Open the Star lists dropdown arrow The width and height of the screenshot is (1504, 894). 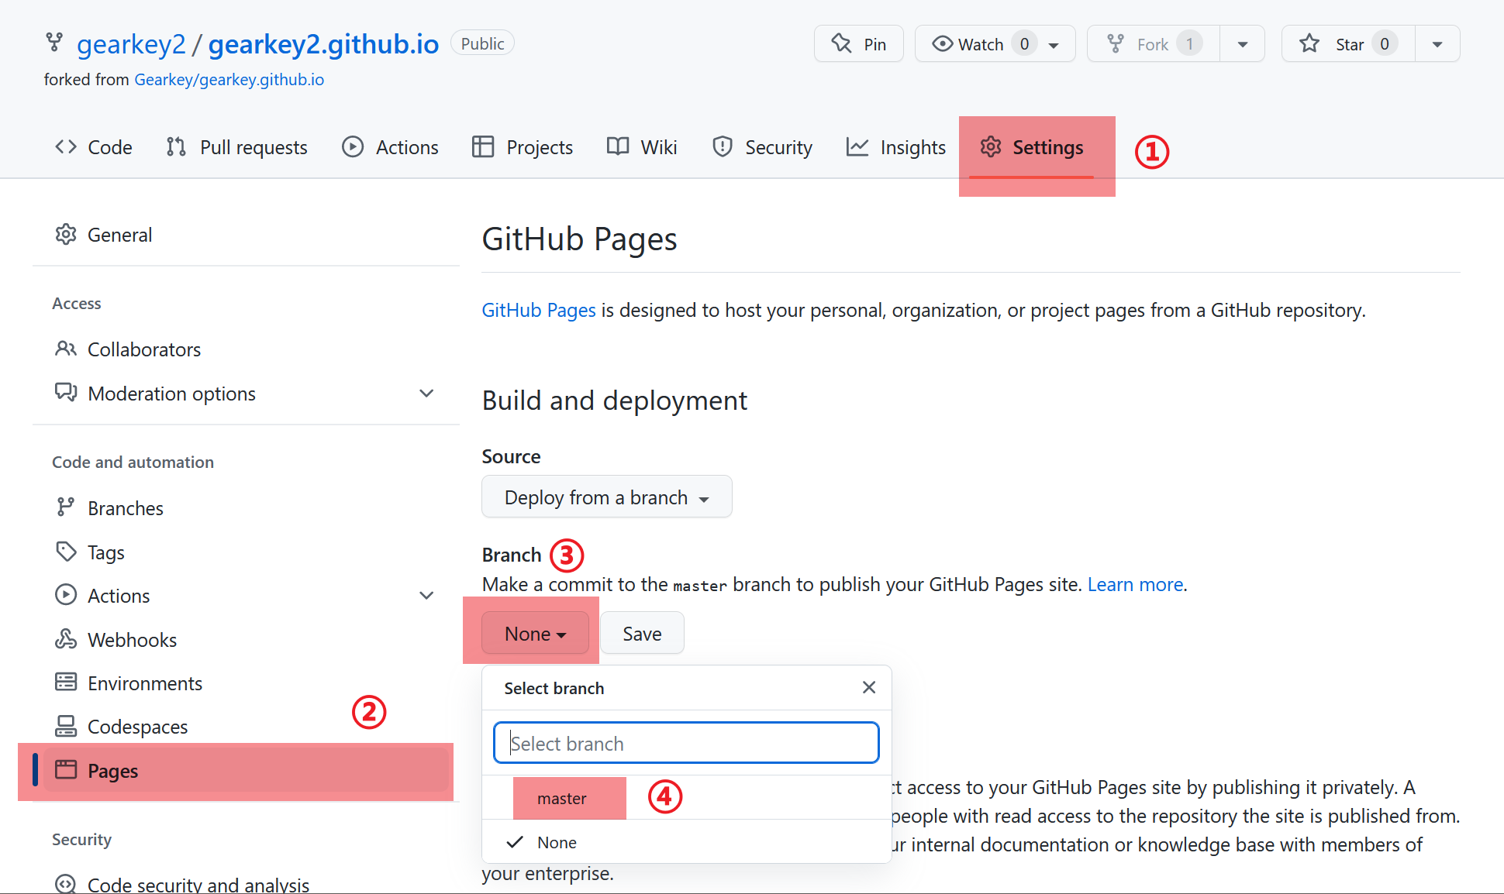(1437, 44)
